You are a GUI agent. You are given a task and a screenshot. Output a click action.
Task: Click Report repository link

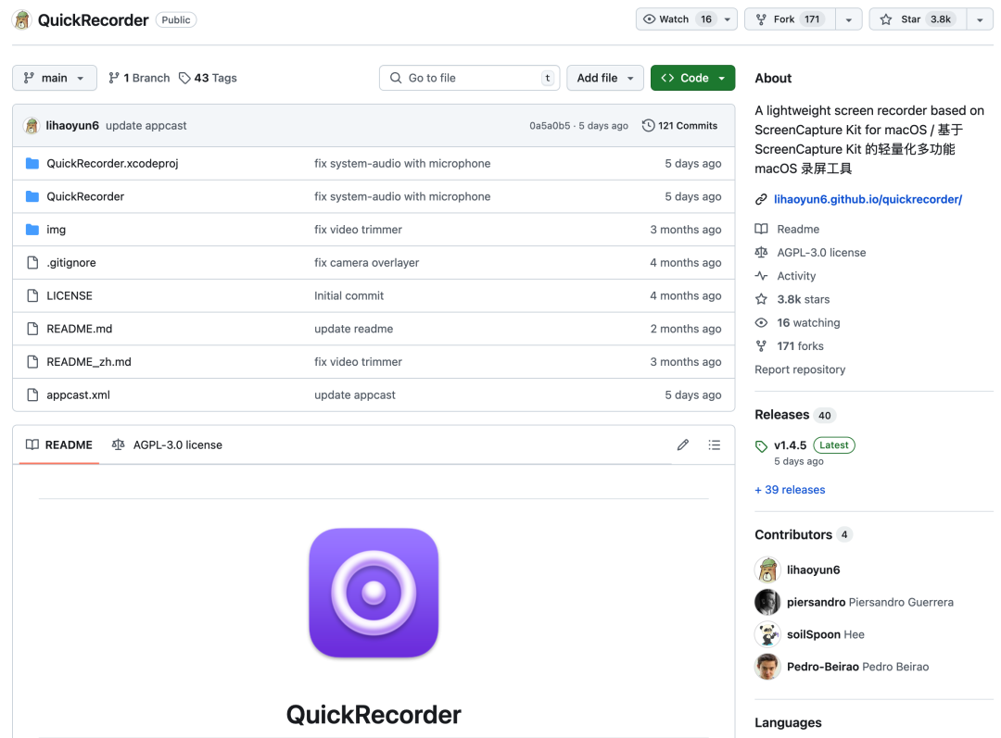click(800, 369)
